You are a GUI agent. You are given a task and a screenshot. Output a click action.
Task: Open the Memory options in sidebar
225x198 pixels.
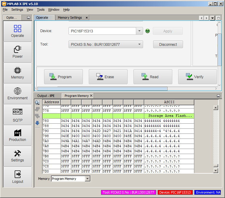[18, 73]
